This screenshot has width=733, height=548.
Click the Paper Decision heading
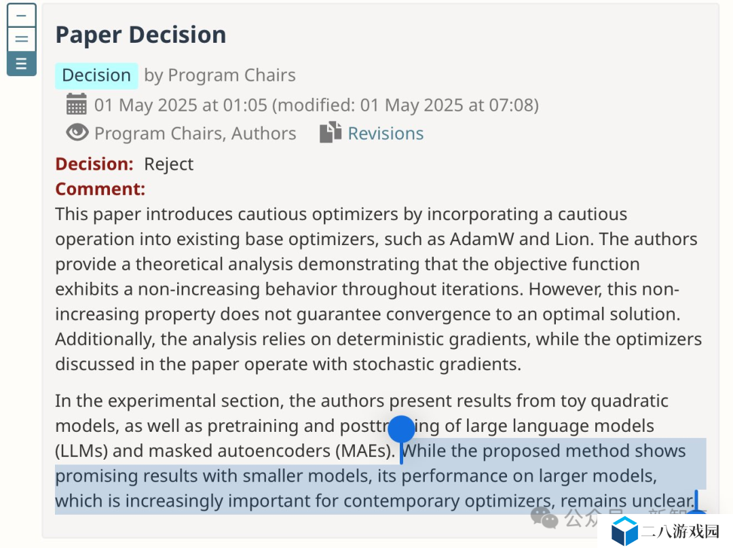coord(140,35)
